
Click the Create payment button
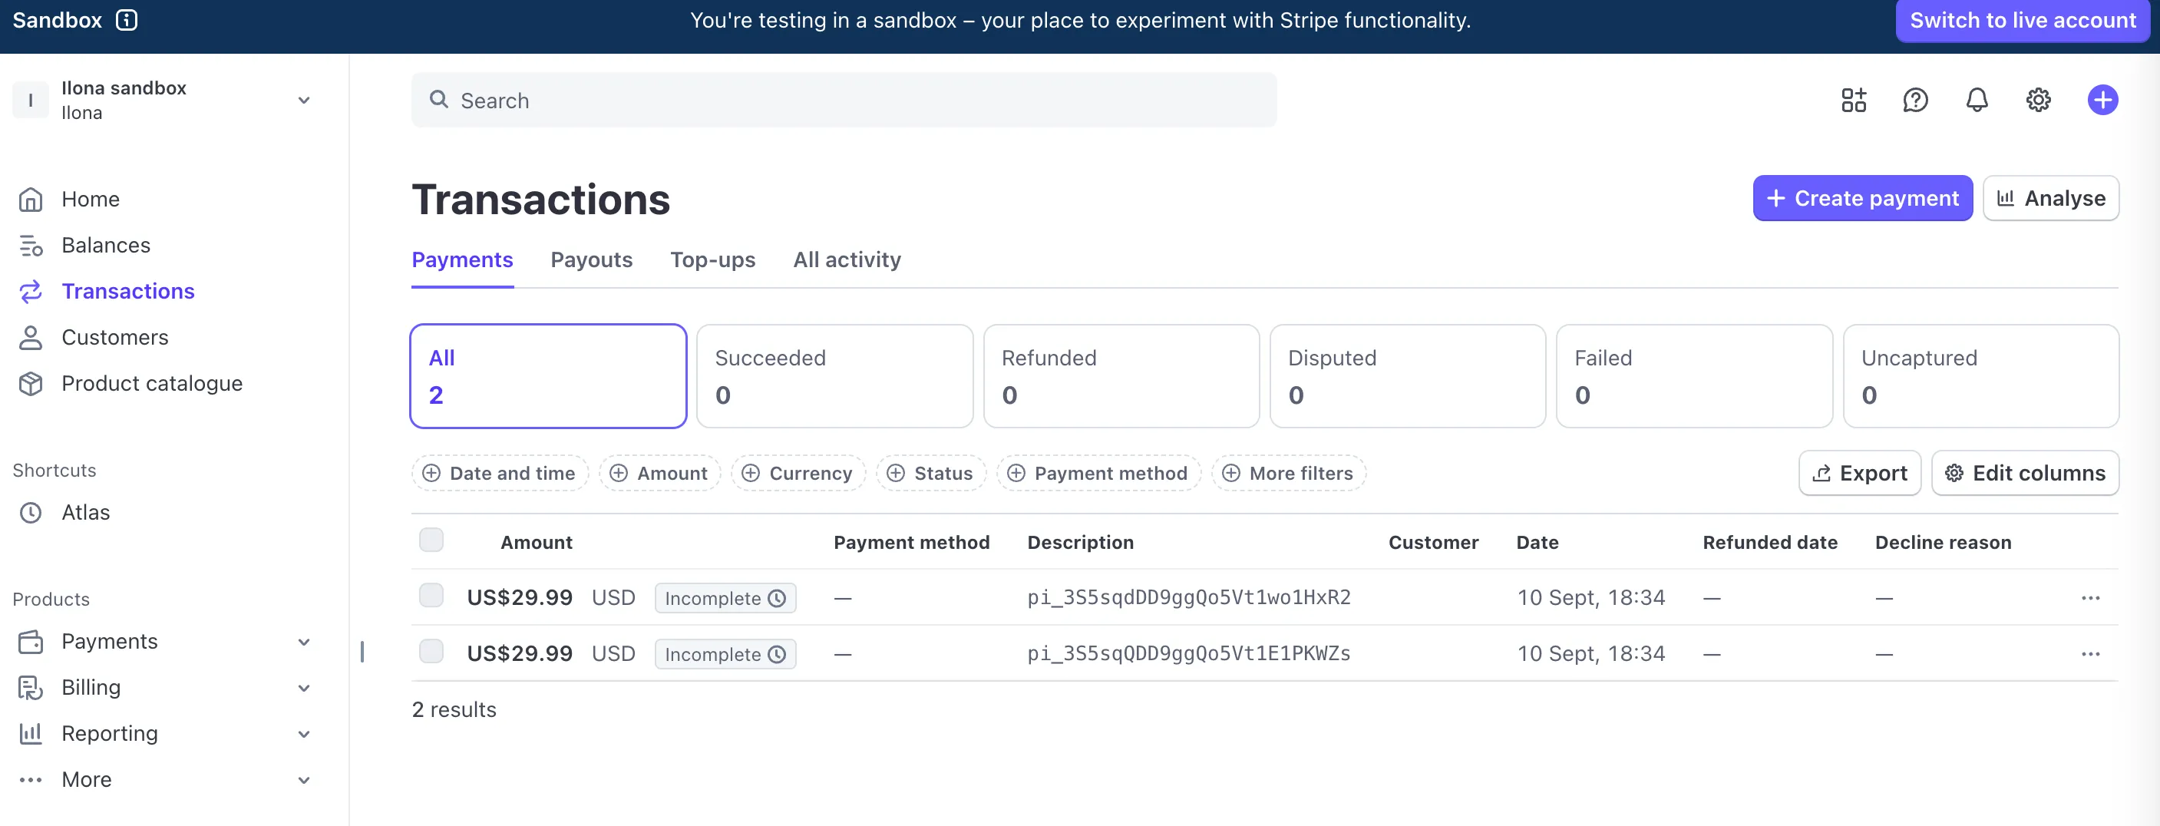pos(1861,198)
